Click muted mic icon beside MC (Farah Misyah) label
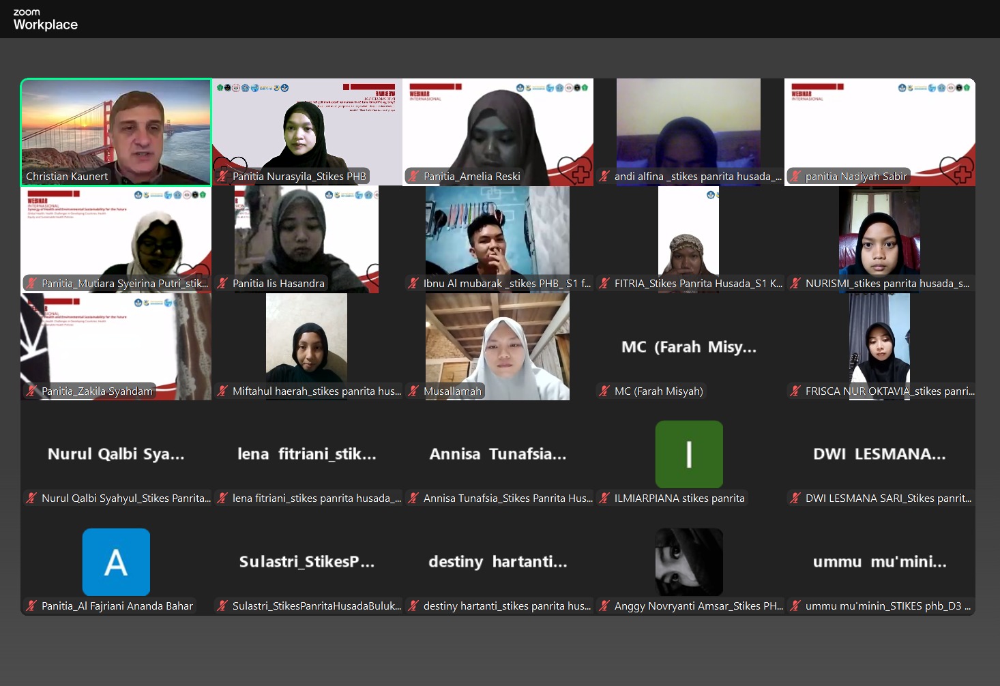1000x686 pixels. click(x=604, y=391)
